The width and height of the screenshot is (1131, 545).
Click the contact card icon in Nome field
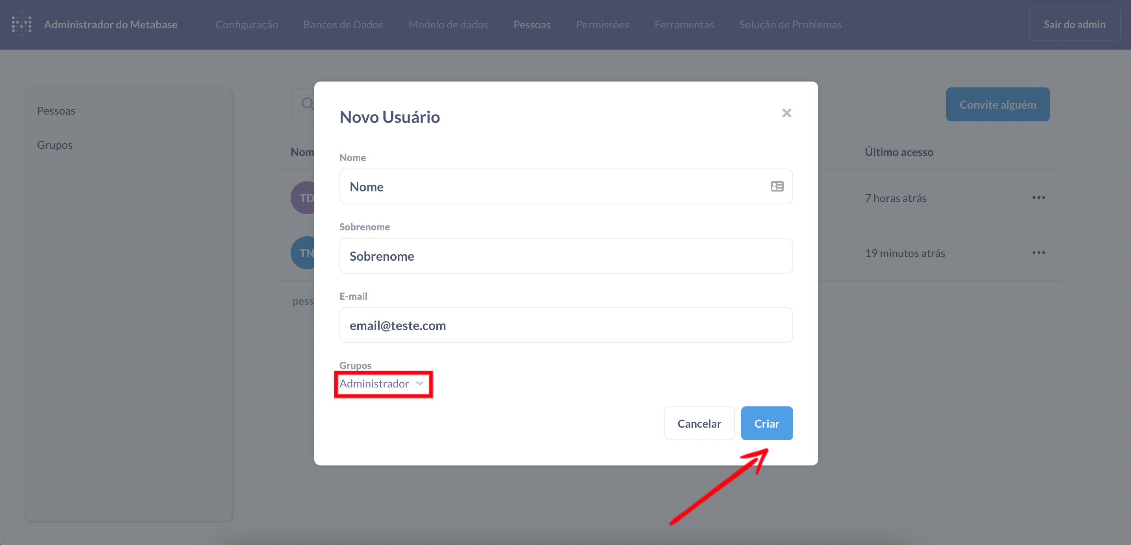(x=777, y=186)
